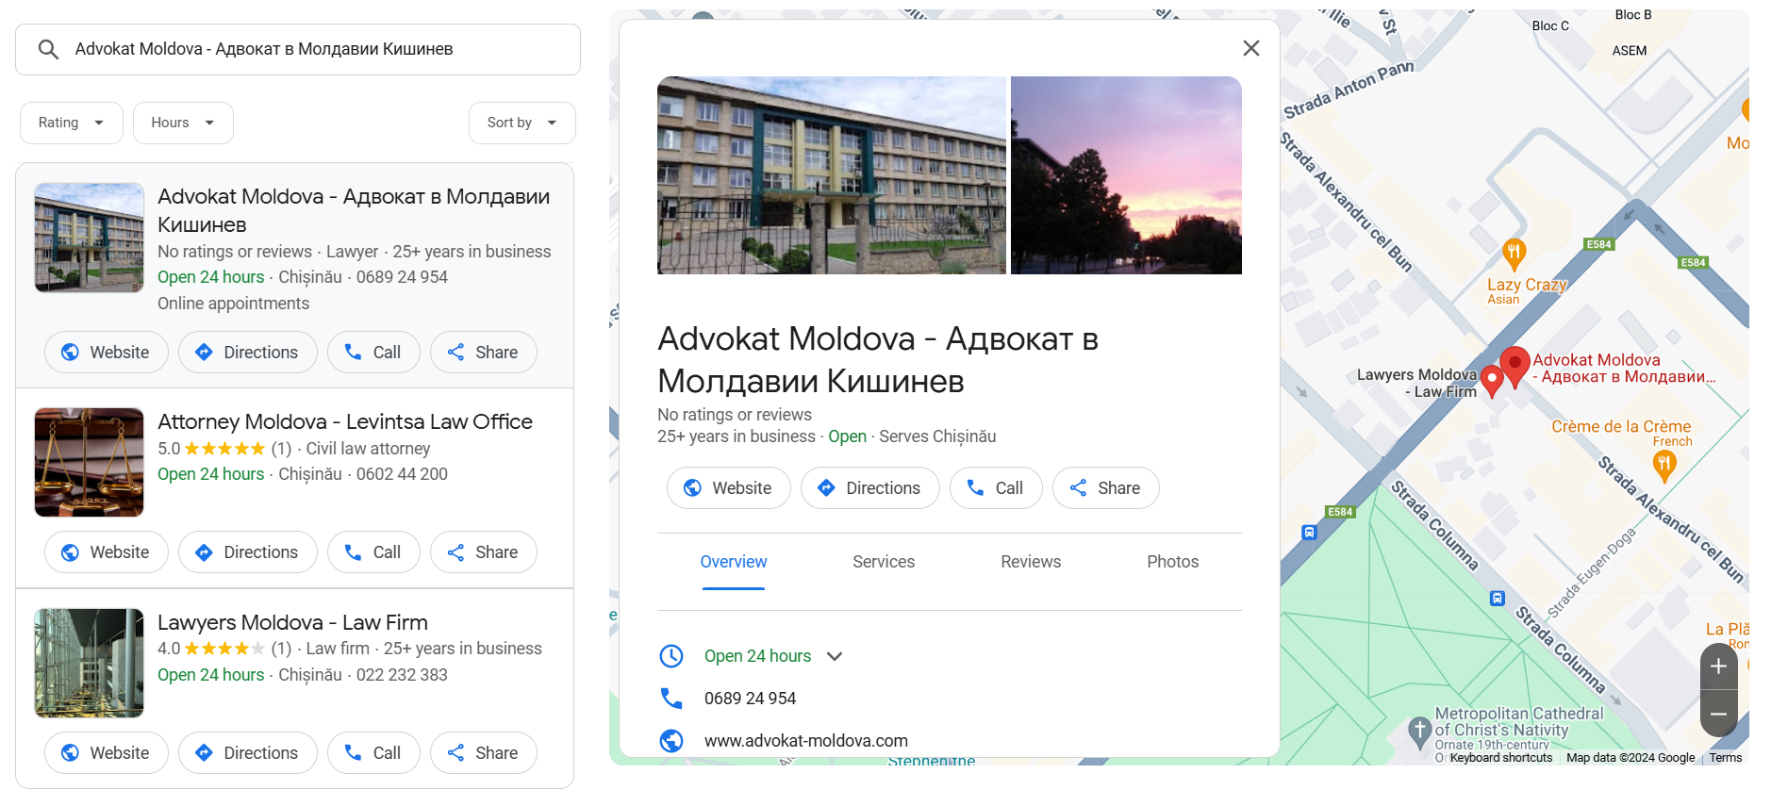Switch to the Overview tab

(734, 562)
